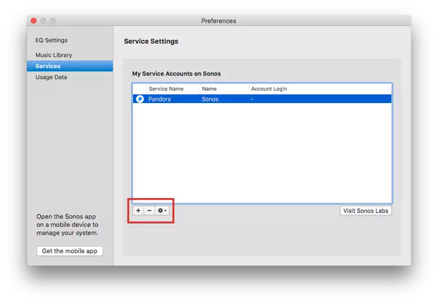The image size is (438, 304).
Task: Close the Preferences window
Action: tap(34, 21)
